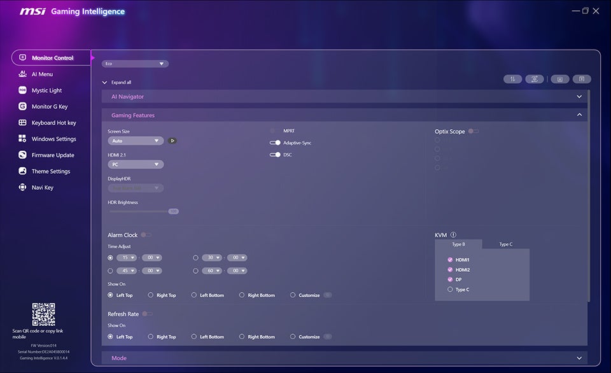Click the import/export settings toolbar icon
The image size is (611, 373).
[x=513, y=78]
